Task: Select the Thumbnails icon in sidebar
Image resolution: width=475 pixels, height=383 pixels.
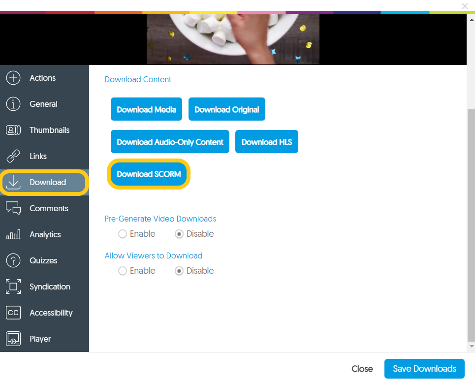Action: click(13, 130)
